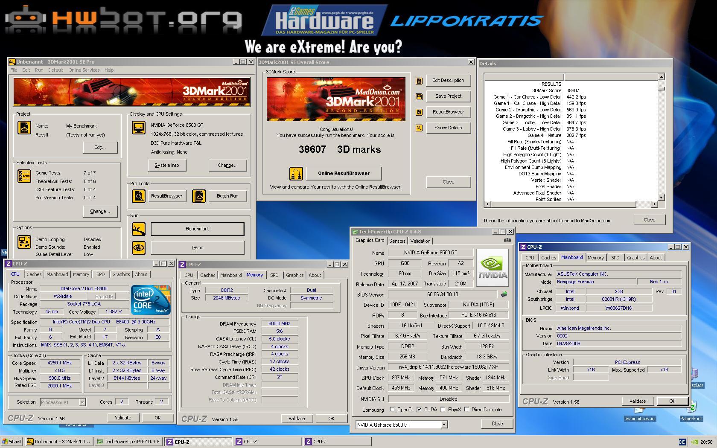Click the Benchmark button in Run section
This screenshot has width=717, height=448.
(198, 229)
